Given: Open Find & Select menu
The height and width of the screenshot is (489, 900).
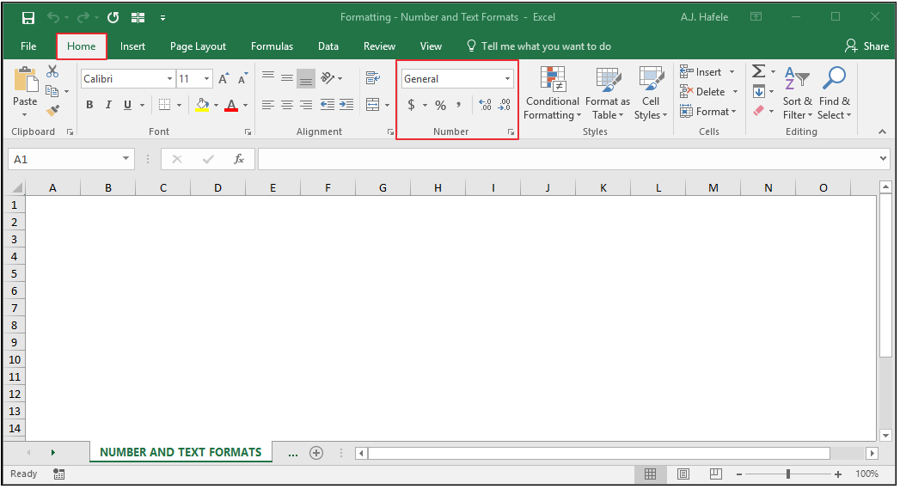Looking at the screenshot, I should click(834, 94).
